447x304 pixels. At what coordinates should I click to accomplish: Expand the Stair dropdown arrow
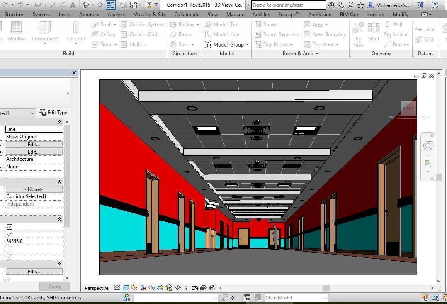pyautogui.click(x=193, y=44)
